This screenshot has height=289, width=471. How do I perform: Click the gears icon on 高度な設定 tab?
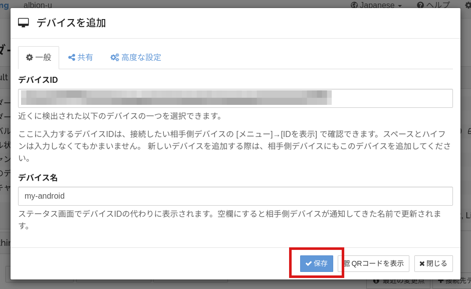pos(115,58)
